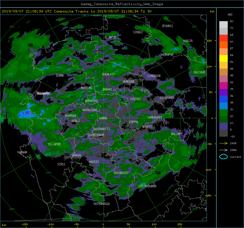This screenshot has width=244, height=228.
Task: Select the 80 dBZ light gray swatch
Action: [223, 24]
